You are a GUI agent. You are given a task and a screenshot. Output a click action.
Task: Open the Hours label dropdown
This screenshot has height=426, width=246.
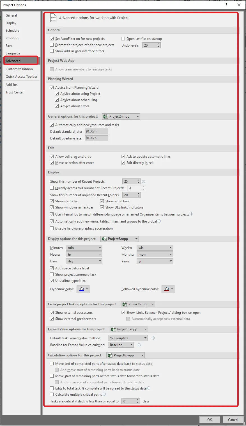point(84,255)
